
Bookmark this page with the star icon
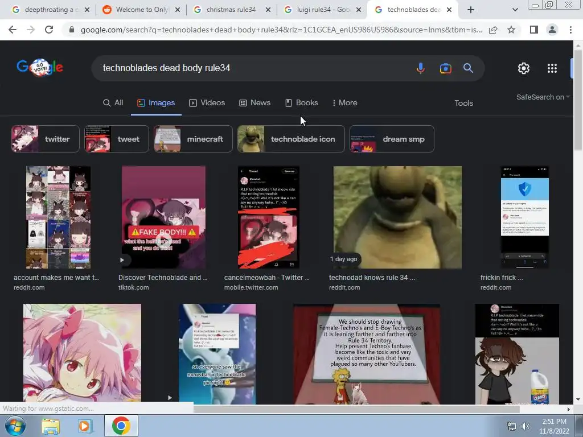511,30
